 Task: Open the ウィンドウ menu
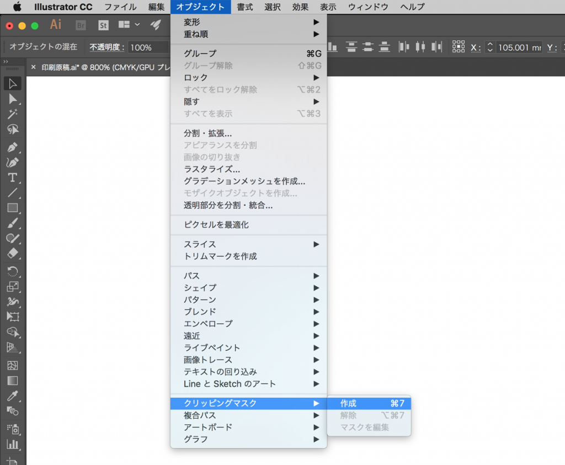(368, 7)
